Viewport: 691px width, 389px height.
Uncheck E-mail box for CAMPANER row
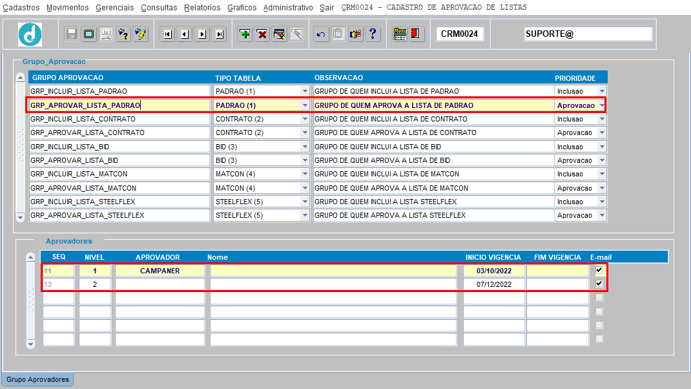click(599, 270)
